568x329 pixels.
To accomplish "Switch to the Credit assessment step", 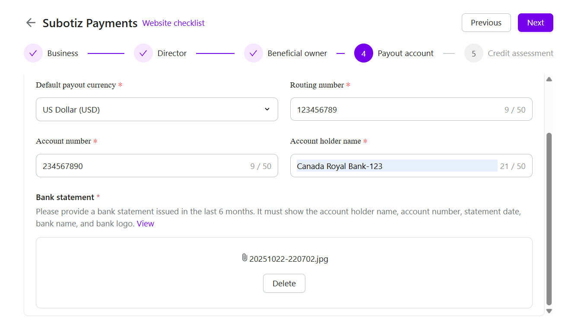I will [520, 53].
